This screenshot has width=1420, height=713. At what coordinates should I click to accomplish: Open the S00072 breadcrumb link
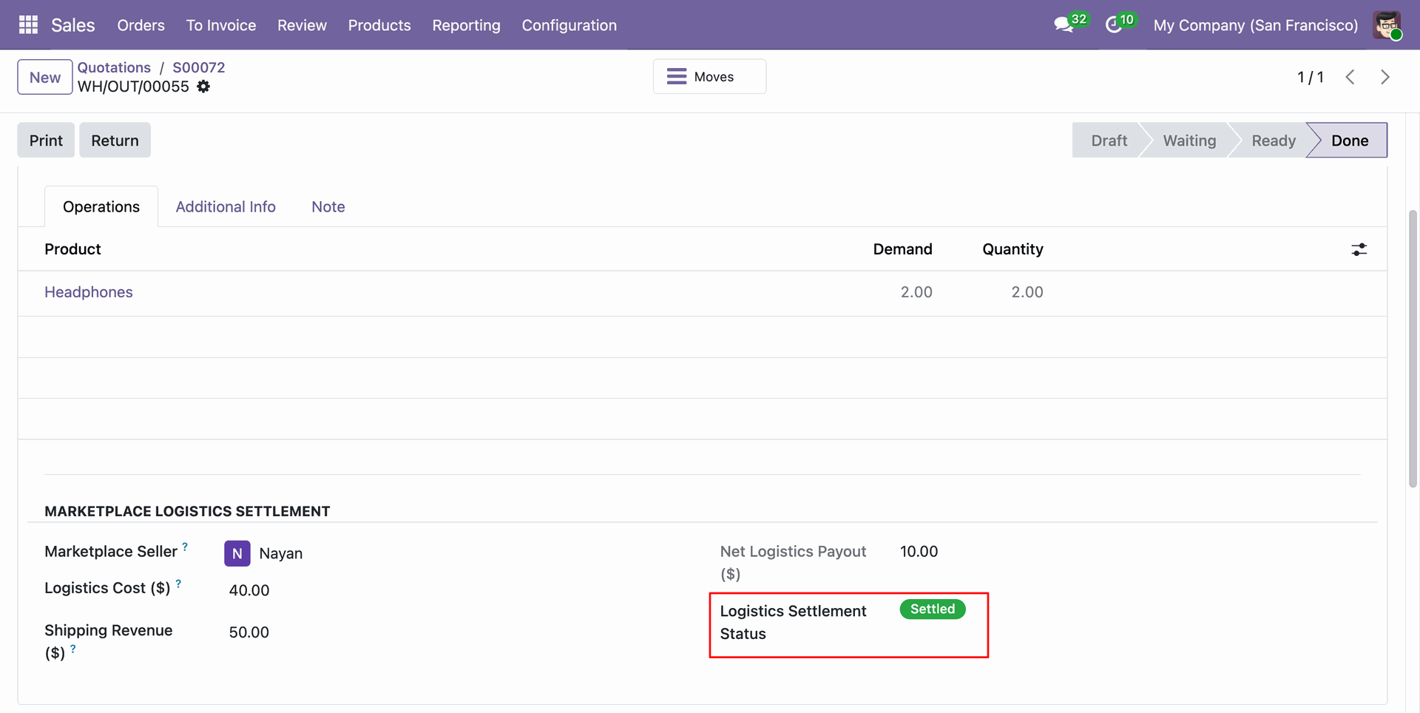pos(199,67)
